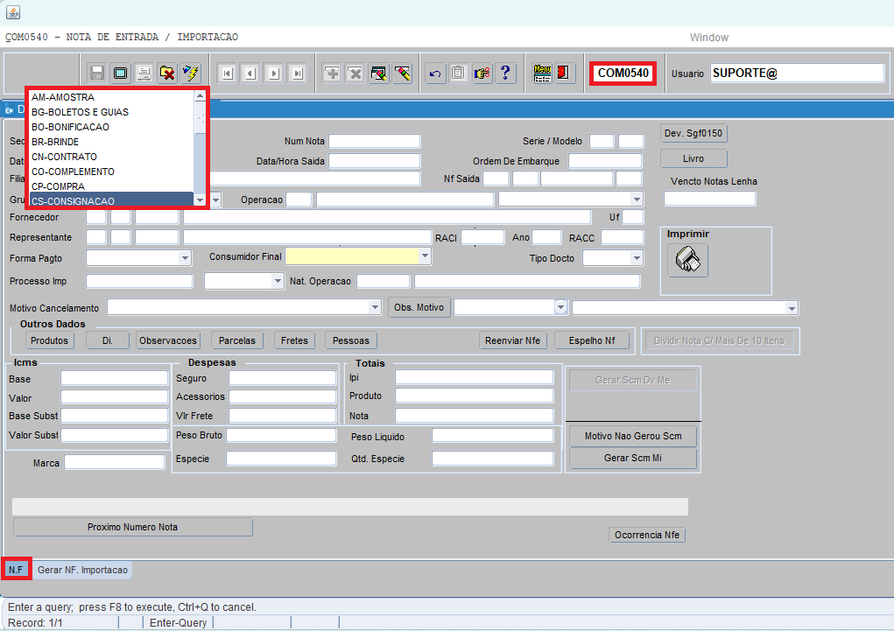Image resolution: width=894 pixels, height=631 pixels.
Task: Click the delete record X icon
Action: (355, 73)
